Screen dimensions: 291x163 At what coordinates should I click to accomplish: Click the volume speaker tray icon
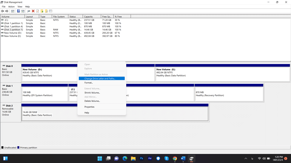pyautogui.click(x=264, y=159)
